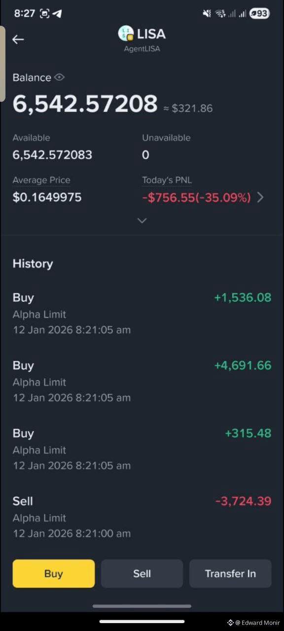Tap the Sell button
The image size is (284, 631).
point(142,573)
